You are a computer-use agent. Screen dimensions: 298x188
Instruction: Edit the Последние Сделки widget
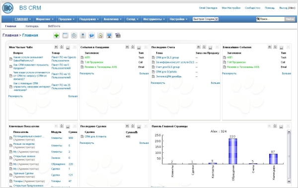coord(127,125)
